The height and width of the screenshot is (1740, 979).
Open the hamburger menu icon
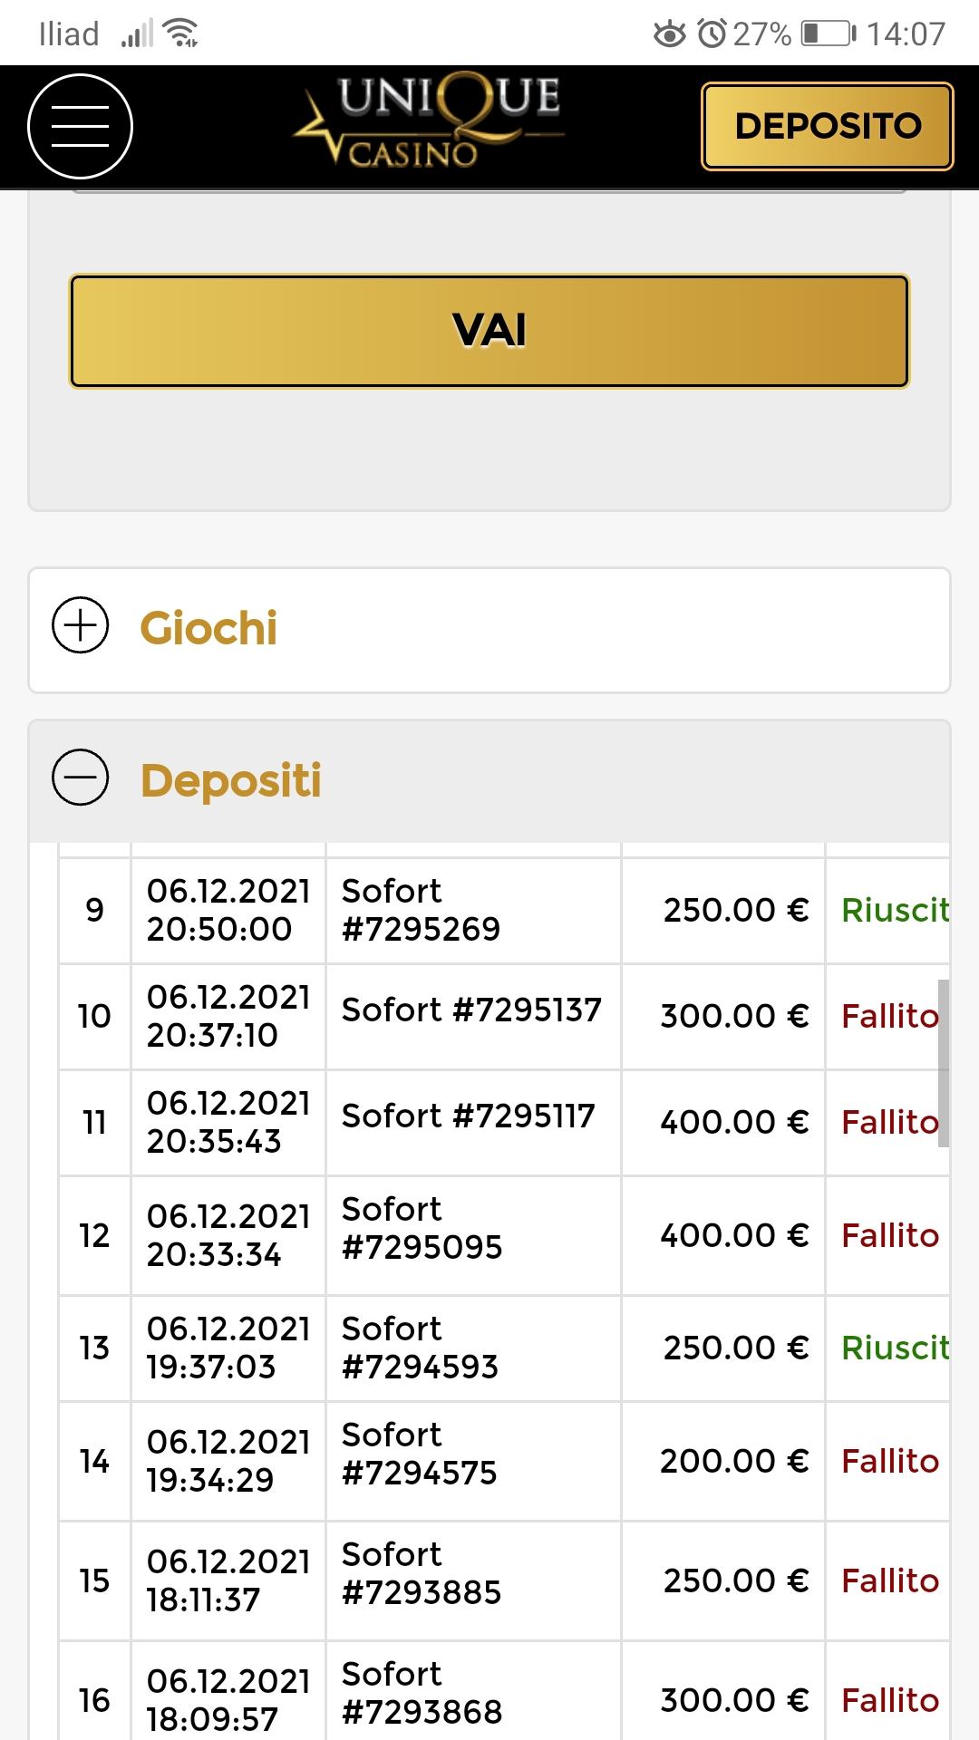80,126
